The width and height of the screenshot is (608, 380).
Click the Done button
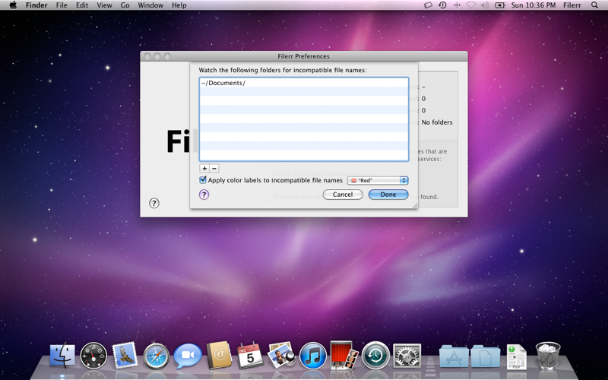click(x=388, y=195)
